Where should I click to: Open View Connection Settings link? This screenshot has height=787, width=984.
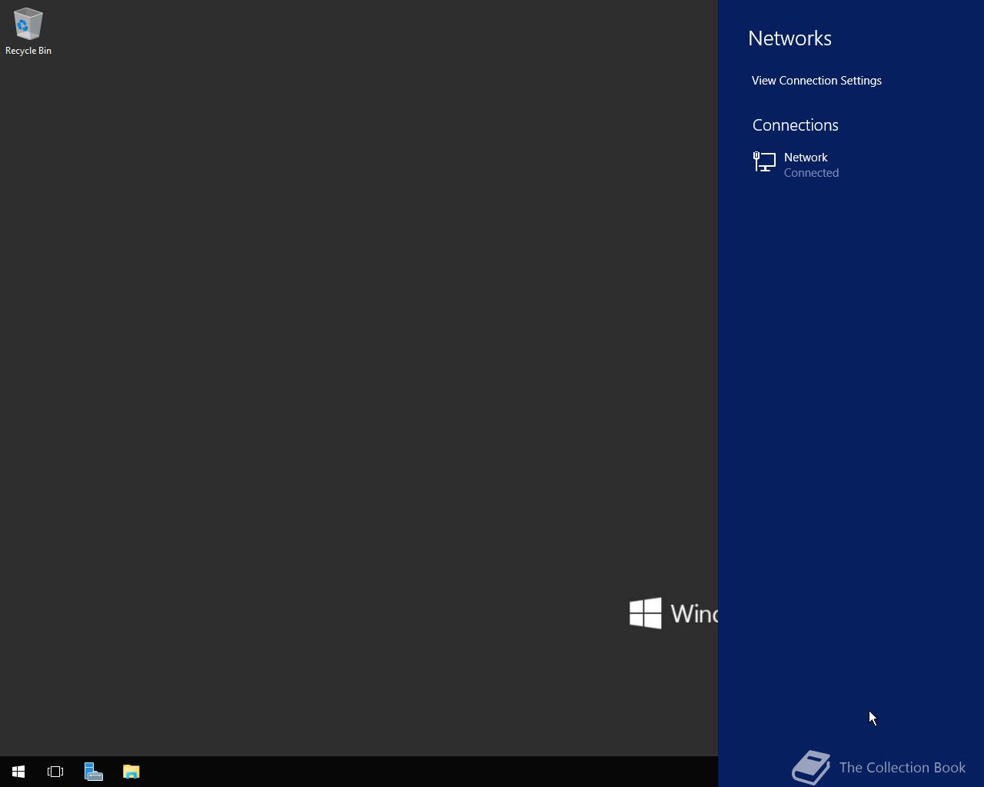[x=816, y=81]
